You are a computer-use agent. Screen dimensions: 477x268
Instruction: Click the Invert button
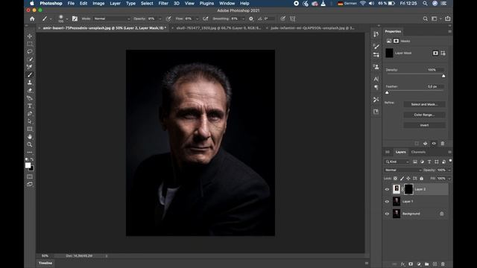(x=424, y=125)
